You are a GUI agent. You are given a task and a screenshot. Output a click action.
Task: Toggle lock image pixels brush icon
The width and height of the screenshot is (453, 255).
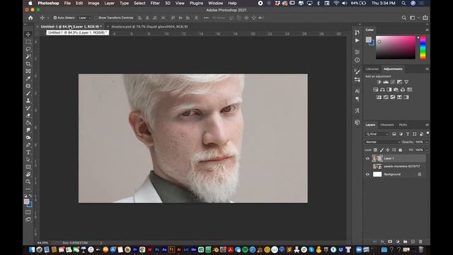(382, 150)
